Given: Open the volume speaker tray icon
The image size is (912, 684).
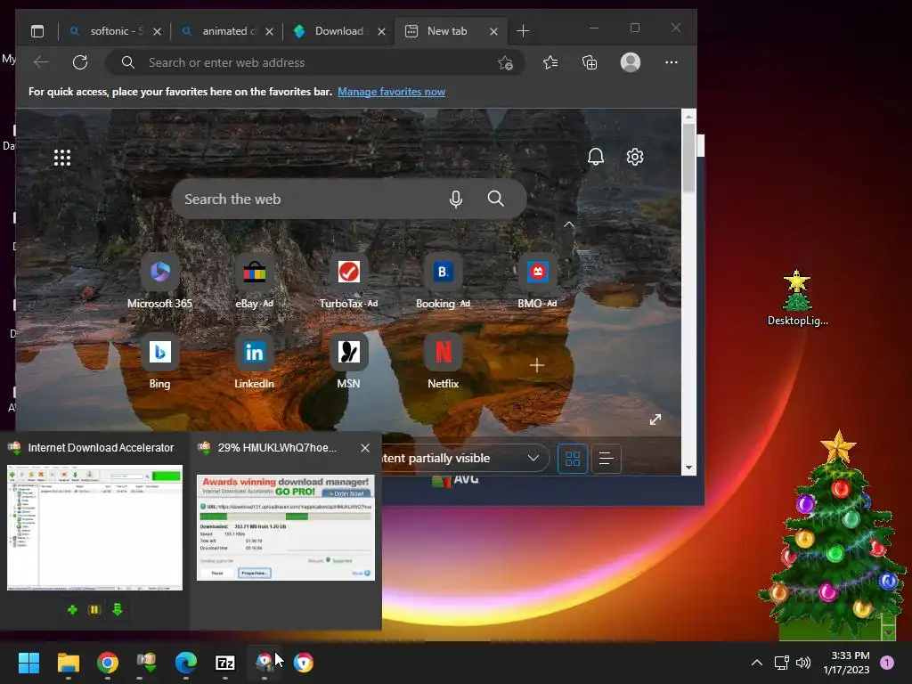Looking at the screenshot, I should point(803,663).
